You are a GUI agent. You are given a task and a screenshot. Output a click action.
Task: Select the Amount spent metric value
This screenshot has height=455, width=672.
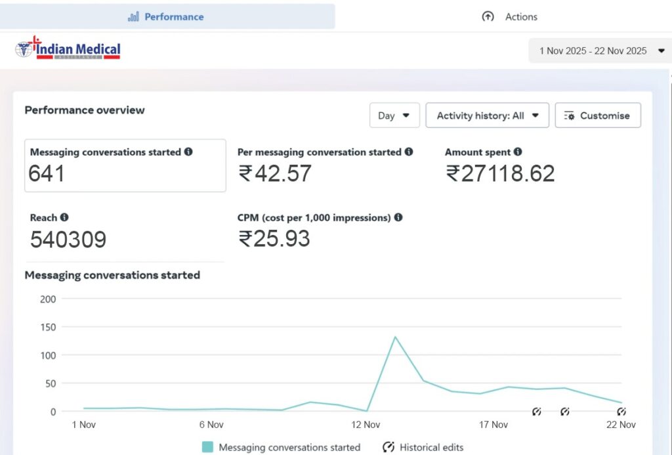click(500, 173)
